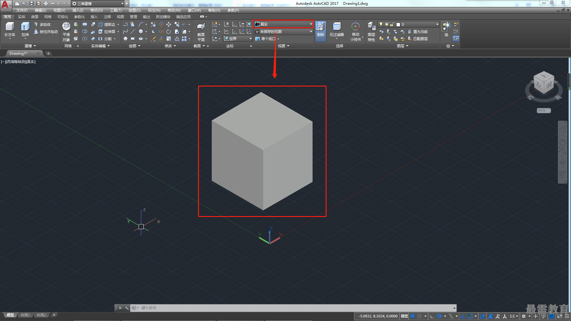Open the 截面平面 section plane tool
The width and height of the screenshot is (571, 321).
point(201,32)
